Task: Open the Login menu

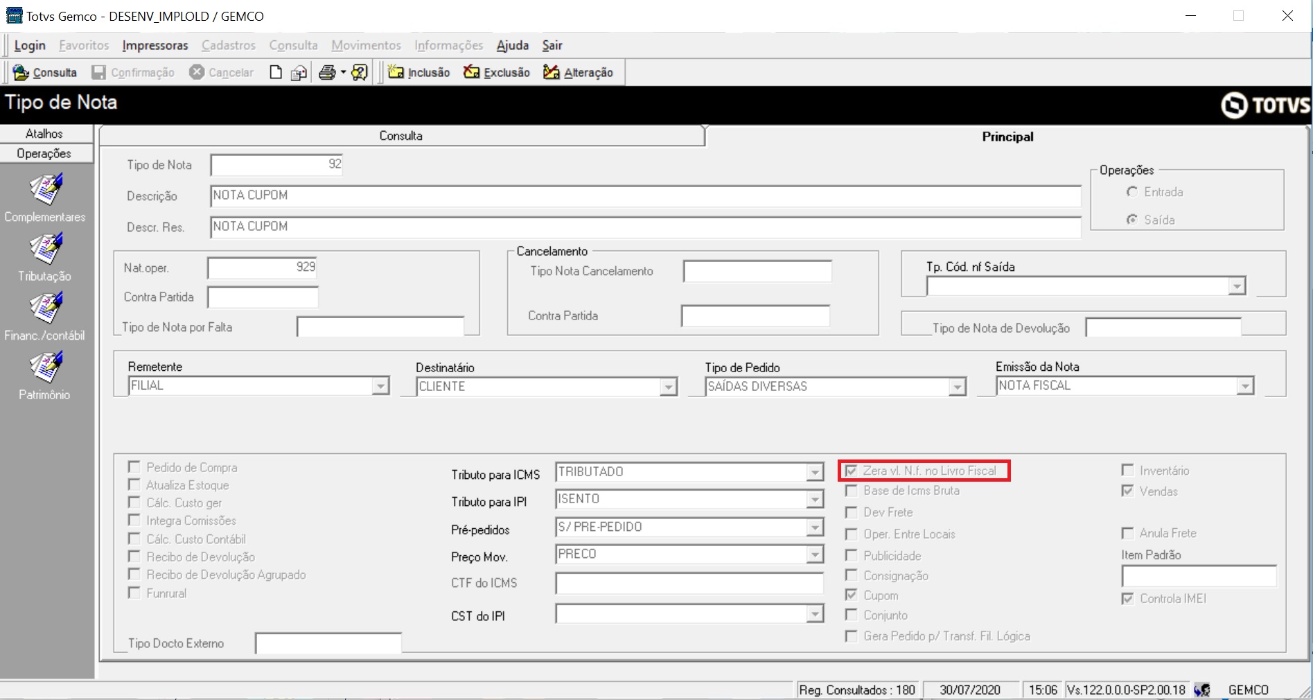Action: [30, 45]
